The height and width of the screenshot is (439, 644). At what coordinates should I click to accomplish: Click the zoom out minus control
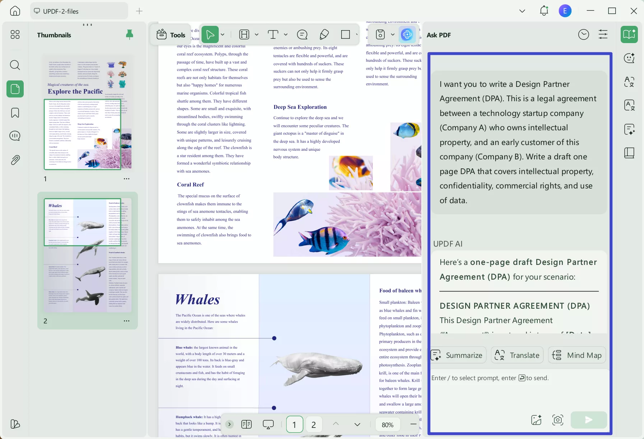pos(413,424)
